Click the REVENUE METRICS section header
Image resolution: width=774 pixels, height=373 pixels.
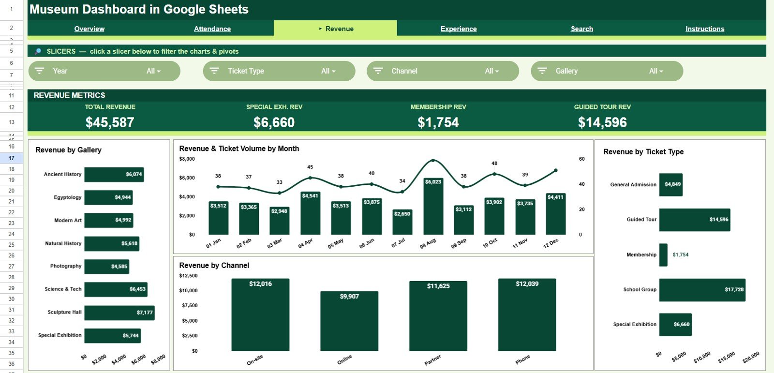pyautogui.click(x=69, y=95)
